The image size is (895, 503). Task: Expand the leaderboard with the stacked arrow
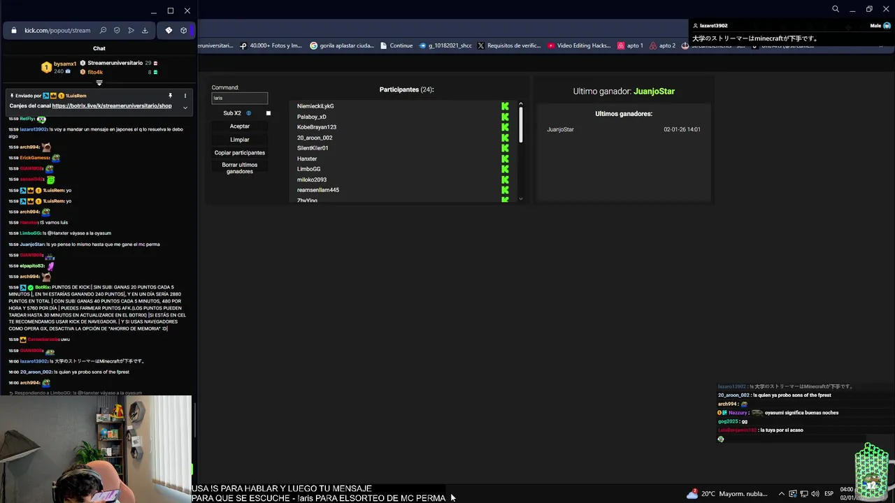99,82
